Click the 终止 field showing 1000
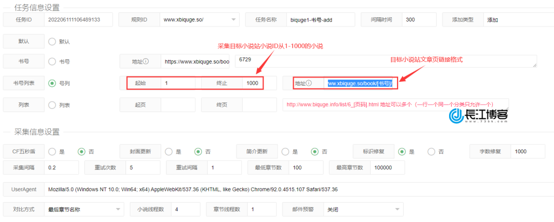554x222 pixels. pos(253,83)
